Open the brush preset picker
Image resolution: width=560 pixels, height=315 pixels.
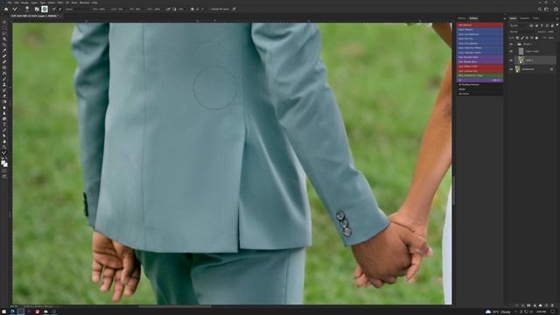click(27, 9)
